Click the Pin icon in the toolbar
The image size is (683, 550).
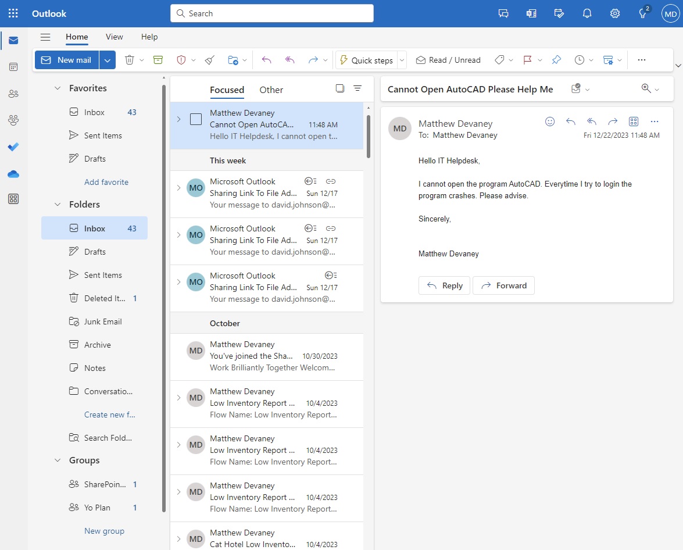pos(556,59)
